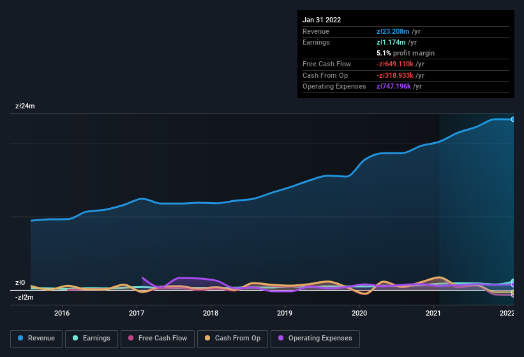Toggle the Earnings series legend button
This screenshot has width=524, height=357.
[x=91, y=339]
